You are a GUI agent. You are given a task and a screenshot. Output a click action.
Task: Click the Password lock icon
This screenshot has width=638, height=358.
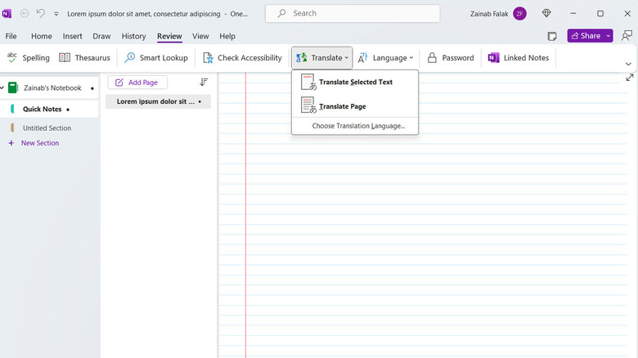click(x=432, y=58)
